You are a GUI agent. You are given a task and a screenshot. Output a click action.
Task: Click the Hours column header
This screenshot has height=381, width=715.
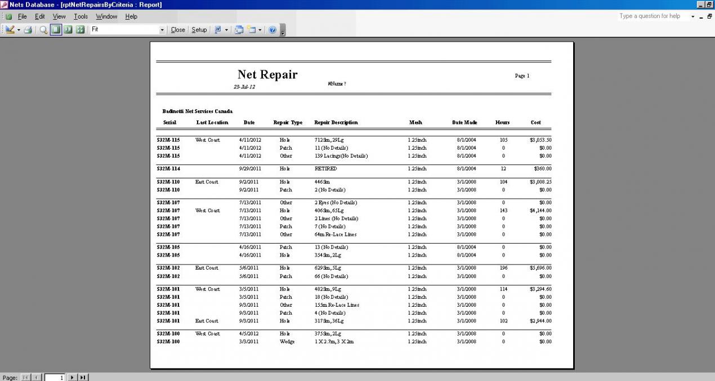(502, 122)
